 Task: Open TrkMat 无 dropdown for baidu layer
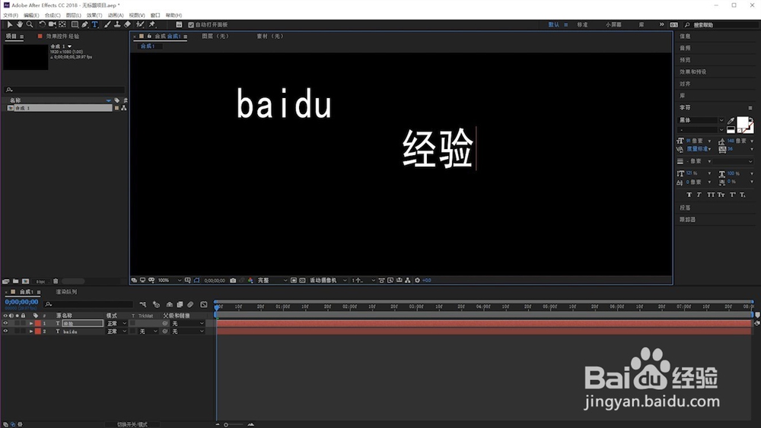click(x=148, y=331)
